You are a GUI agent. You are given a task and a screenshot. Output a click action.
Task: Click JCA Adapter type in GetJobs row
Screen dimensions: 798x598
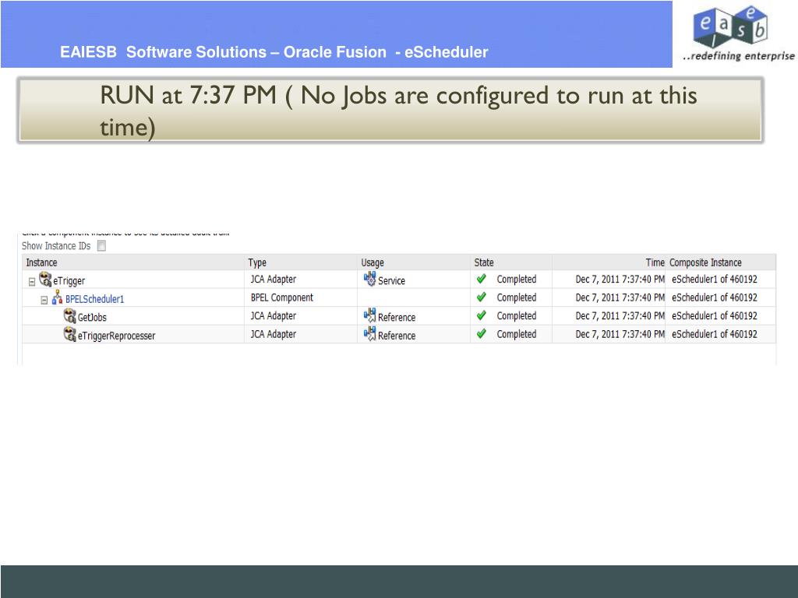tap(274, 316)
